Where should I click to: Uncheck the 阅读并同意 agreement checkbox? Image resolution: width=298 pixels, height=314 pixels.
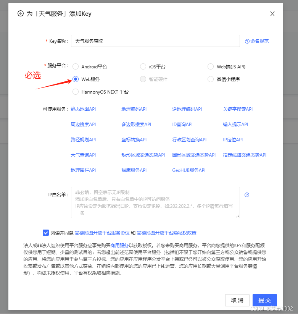click(46, 233)
